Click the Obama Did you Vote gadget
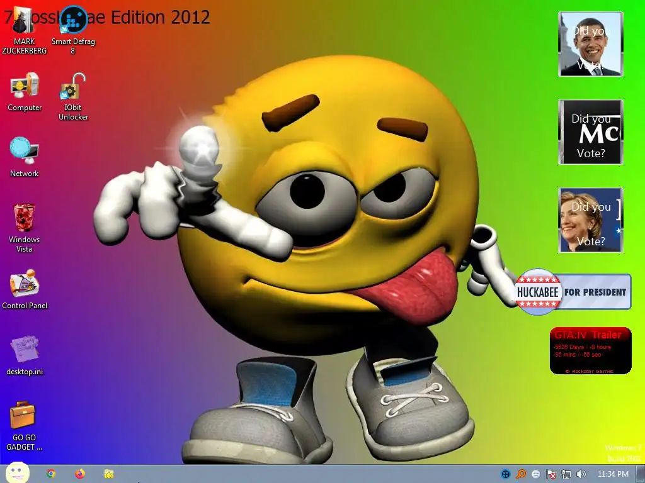This screenshot has width=645, height=483. 591,44
